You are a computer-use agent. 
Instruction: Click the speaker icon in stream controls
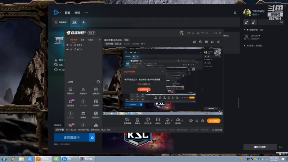point(177,120)
